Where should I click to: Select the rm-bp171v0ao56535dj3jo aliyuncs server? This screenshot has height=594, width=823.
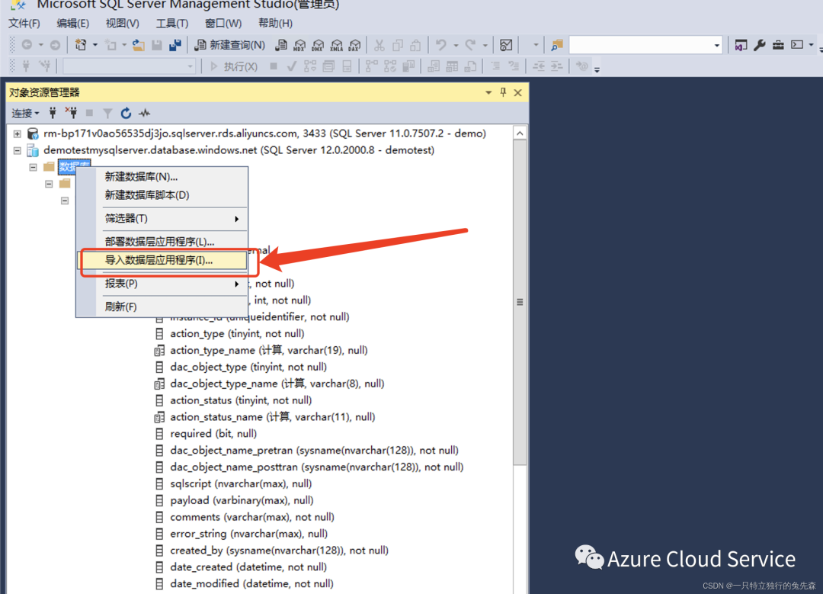coord(264,133)
